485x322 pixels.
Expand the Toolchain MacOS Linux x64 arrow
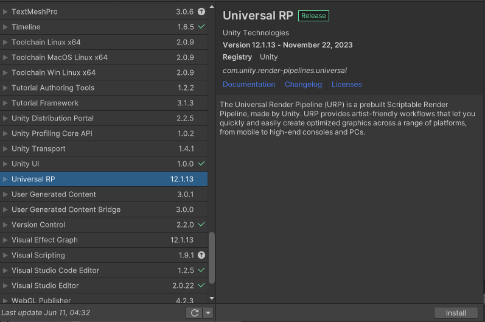point(5,57)
